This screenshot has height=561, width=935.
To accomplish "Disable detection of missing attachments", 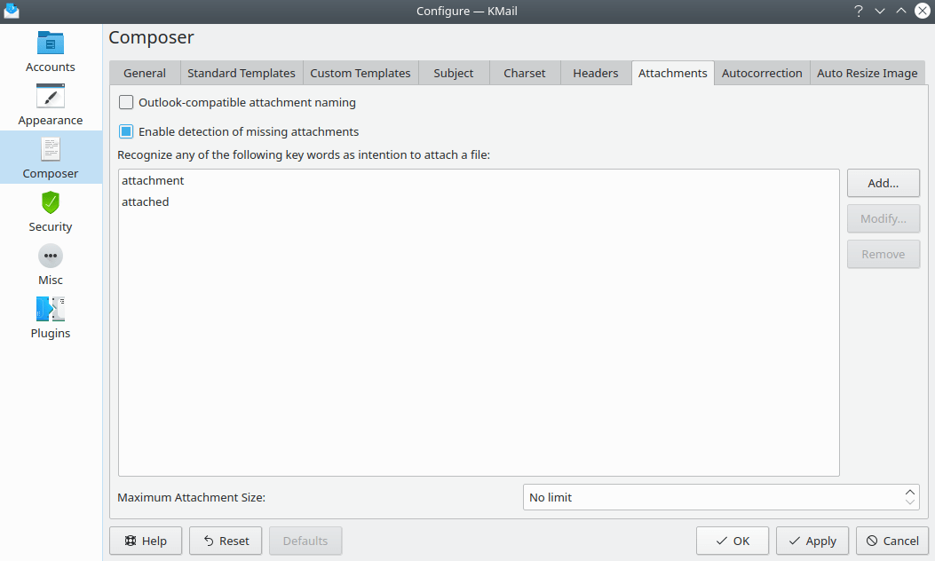I will pyautogui.click(x=126, y=132).
